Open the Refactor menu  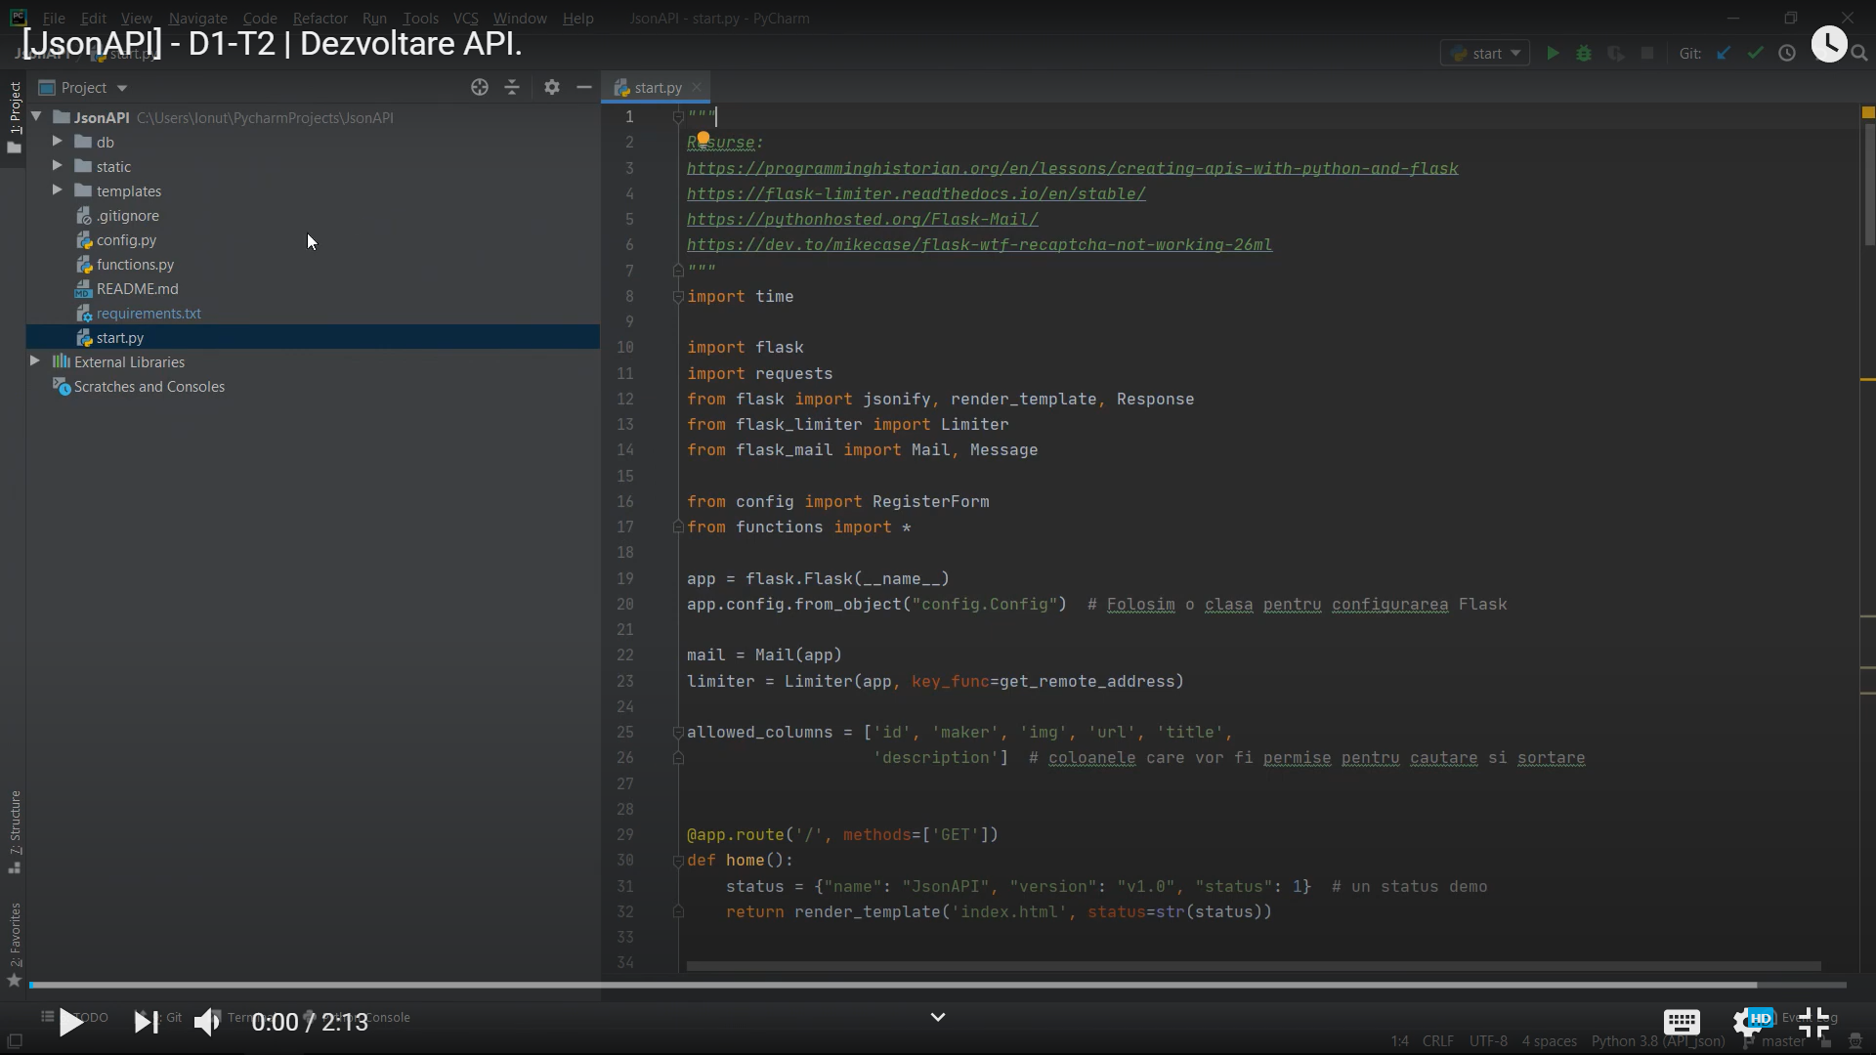(320, 18)
